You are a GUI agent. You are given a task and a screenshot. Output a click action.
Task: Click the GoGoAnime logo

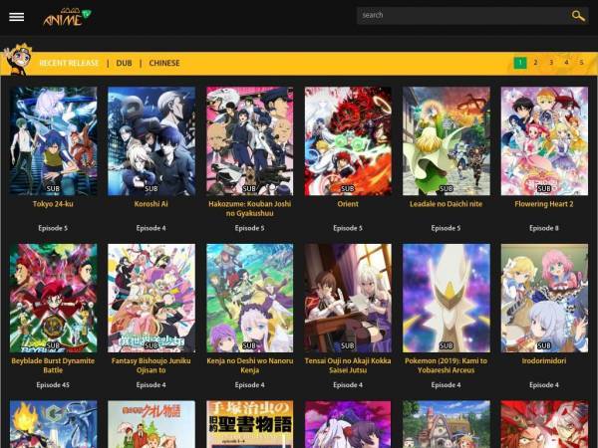tap(67, 17)
